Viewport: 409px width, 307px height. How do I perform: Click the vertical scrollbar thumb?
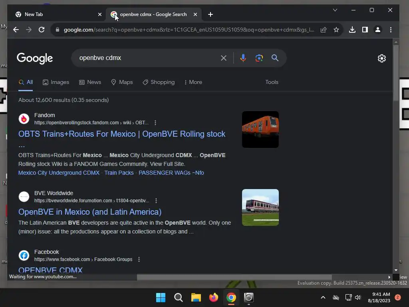396,73
